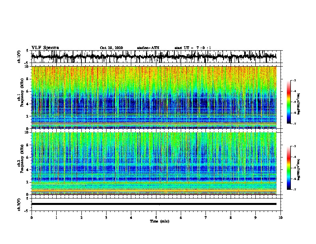Screen dimensions: 316x244
Task: Select the date "Oct. 28, 2020"
Action: coord(111,48)
